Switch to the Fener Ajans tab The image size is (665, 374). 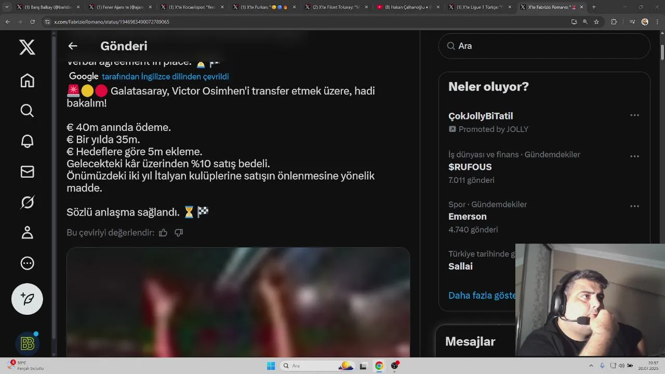tap(119, 7)
